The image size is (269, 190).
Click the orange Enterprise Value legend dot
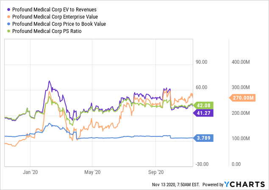click(9, 17)
